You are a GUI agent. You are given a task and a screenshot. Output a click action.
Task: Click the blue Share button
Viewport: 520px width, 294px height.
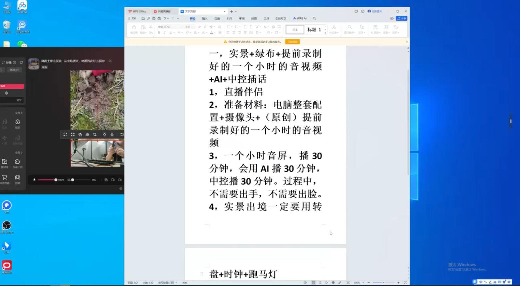pyautogui.click(x=402, y=19)
